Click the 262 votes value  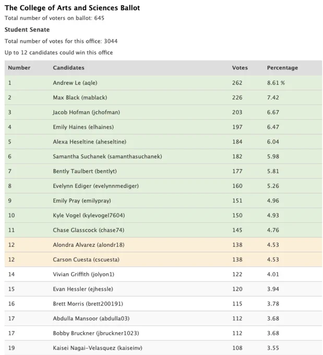click(x=237, y=83)
